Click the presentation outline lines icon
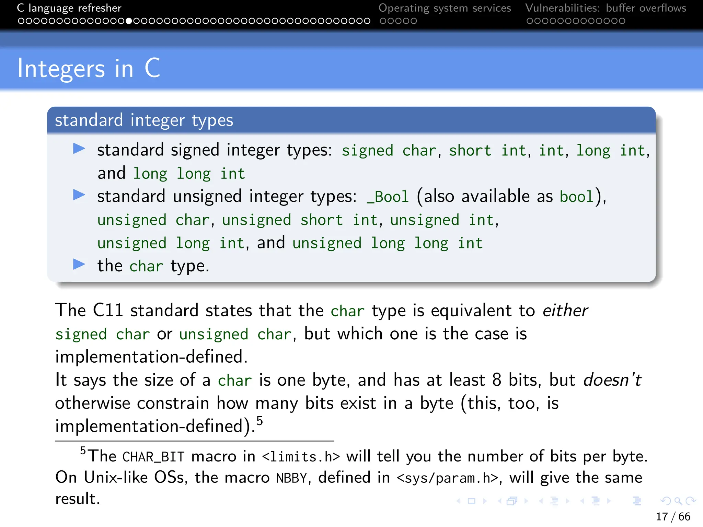The width and height of the screenshot is (703, 527). click(x=637, y=501)
